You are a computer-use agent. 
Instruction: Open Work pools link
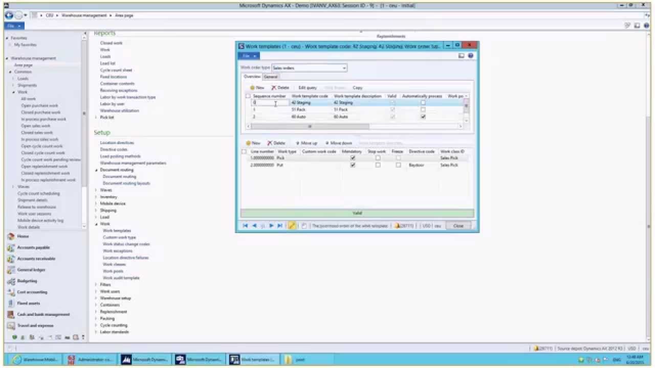(113, 271)
